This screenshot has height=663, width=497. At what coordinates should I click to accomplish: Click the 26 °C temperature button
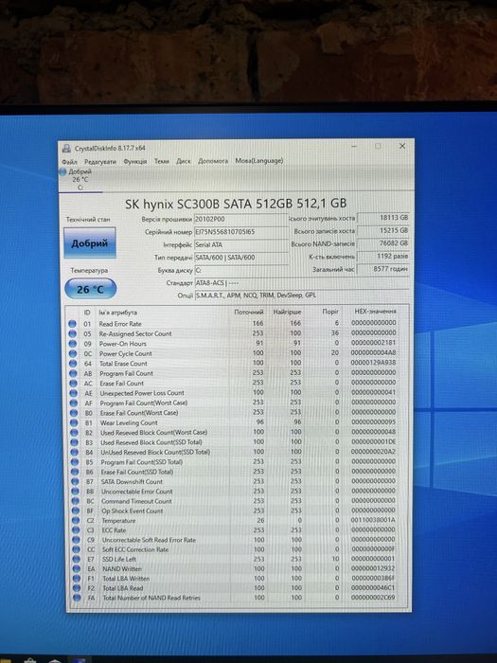(91, 289)
